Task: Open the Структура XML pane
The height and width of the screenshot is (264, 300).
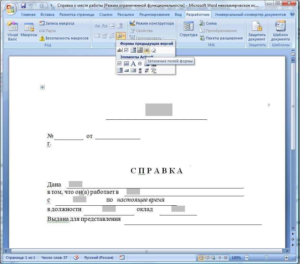Action: 188,29
